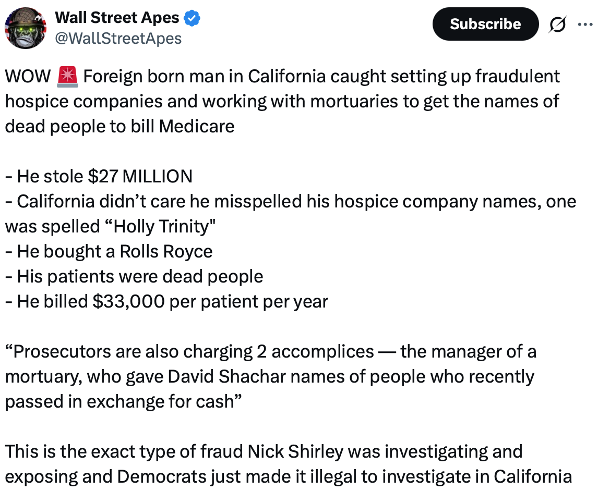The image size is (598, 491).
Task: Select the "He bought a Rolls Royce" line
Action: point(109,251)
